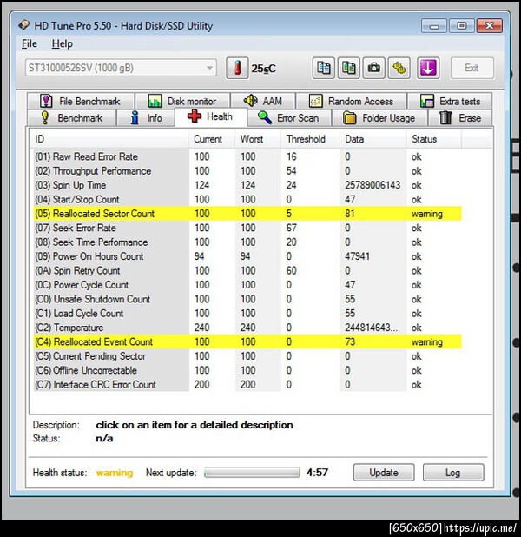
Task: Switch to the Erase tab
Action: 460,118
